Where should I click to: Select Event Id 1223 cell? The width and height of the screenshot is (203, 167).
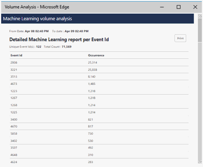(x=14, y=91)
